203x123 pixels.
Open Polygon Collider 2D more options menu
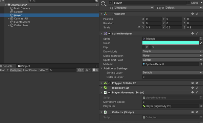pos(201,83)
